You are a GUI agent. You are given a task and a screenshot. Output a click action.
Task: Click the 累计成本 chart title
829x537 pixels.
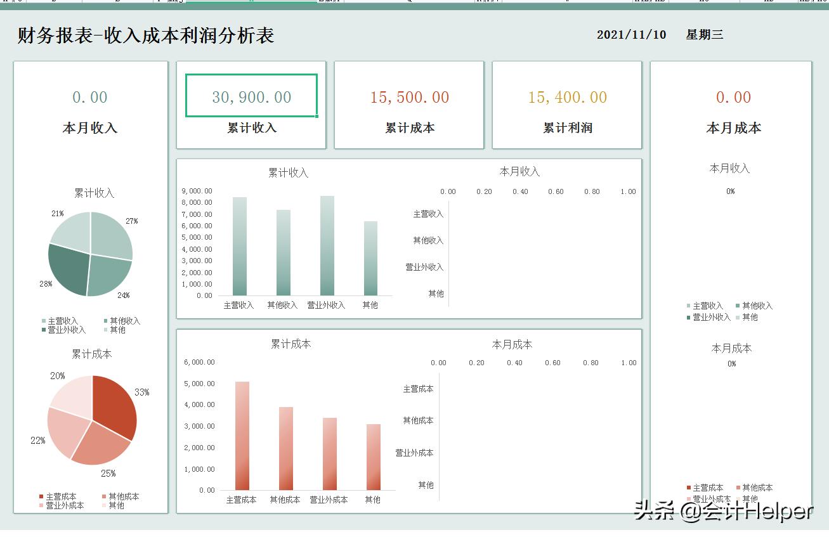click(290, 344)
